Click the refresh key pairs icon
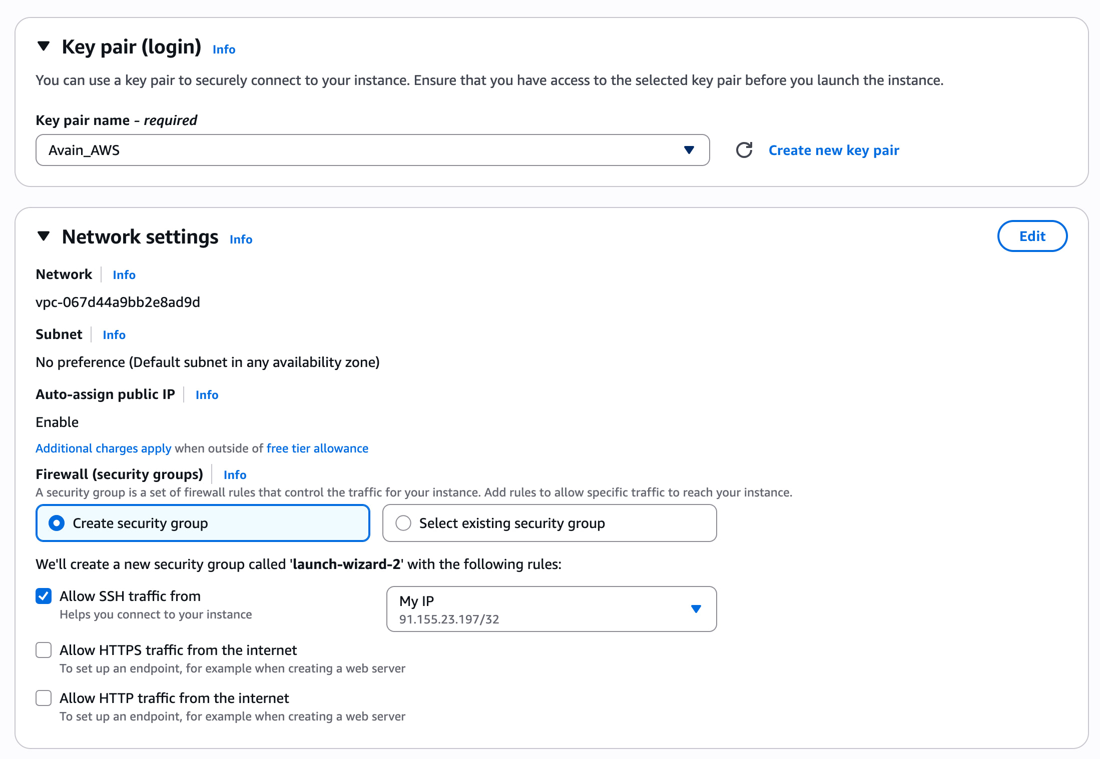This screenshot has height=759, width=1100. [x=744, y=150]
